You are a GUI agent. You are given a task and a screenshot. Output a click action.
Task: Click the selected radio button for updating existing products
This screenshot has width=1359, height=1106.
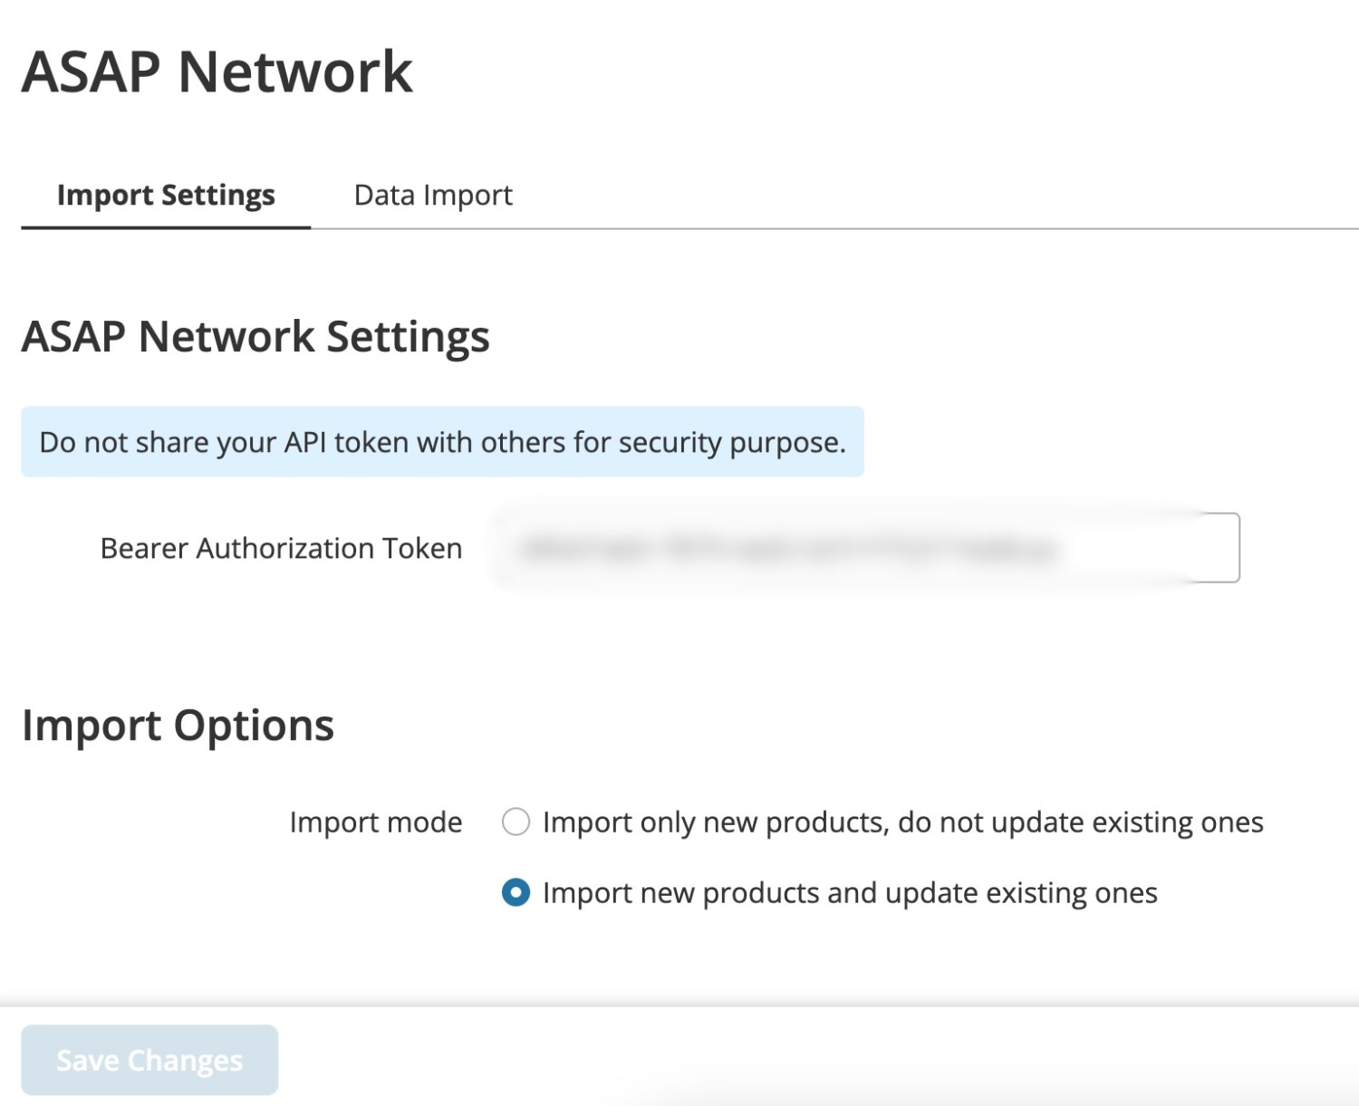pos(516,892)
